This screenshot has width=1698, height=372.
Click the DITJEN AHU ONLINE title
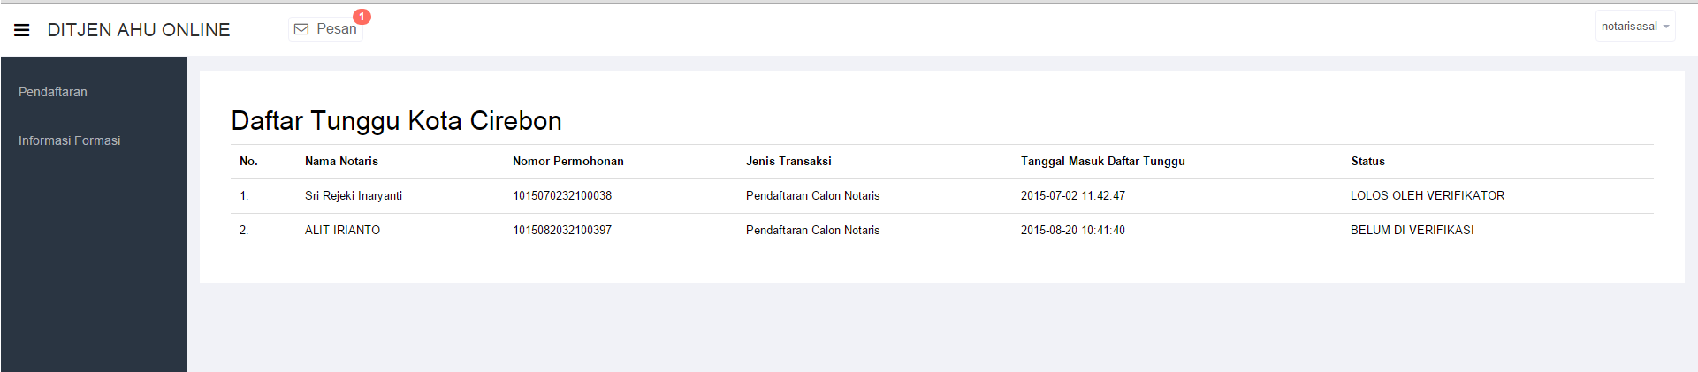(x=139, y=30)
